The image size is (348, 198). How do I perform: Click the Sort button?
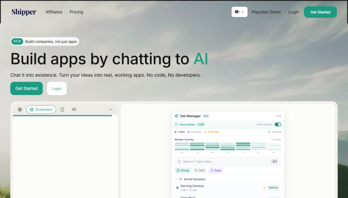200,170
